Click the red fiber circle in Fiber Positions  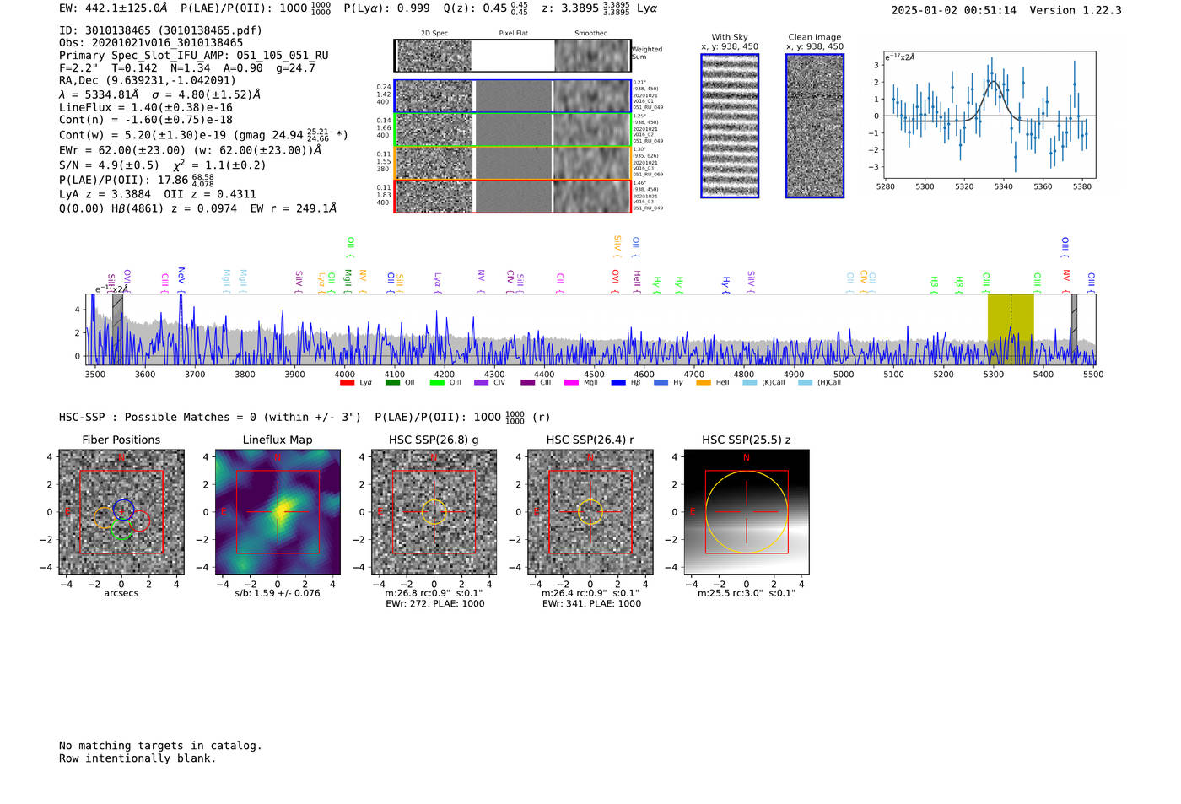coord(140,521)
